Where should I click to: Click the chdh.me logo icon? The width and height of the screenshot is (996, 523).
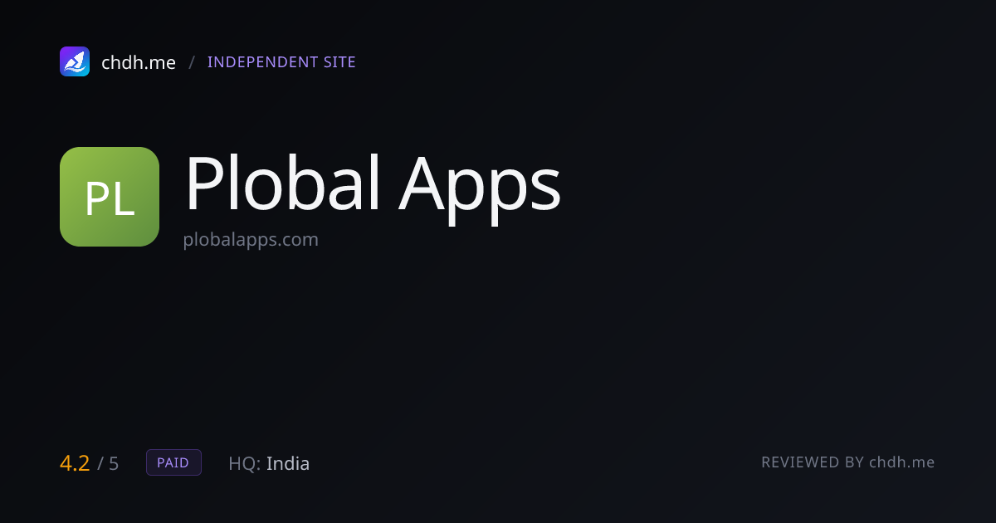[x=75, y=61]
